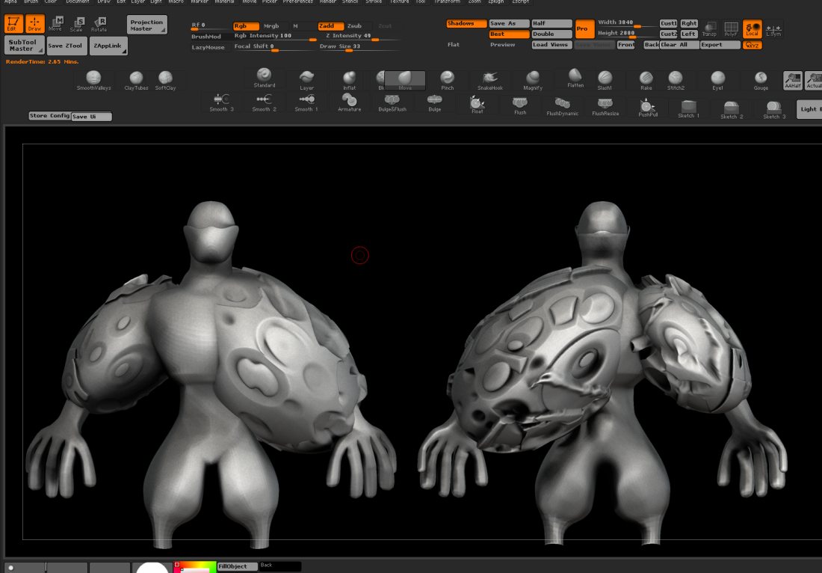Image resolution: width=822 pixels, height=573 pixels.
Task: Choose the Armature brush
Action: tap(349, 102)
